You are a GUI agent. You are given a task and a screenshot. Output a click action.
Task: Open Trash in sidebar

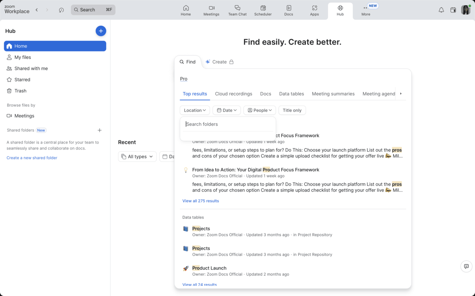(55, 91)
